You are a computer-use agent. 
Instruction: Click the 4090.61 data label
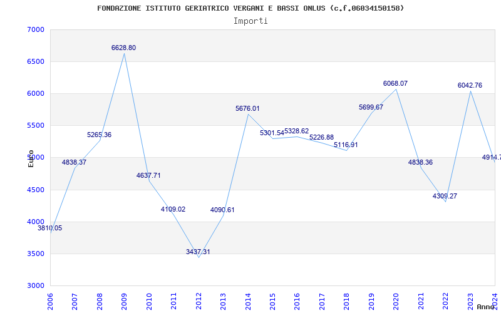(222, 210)
